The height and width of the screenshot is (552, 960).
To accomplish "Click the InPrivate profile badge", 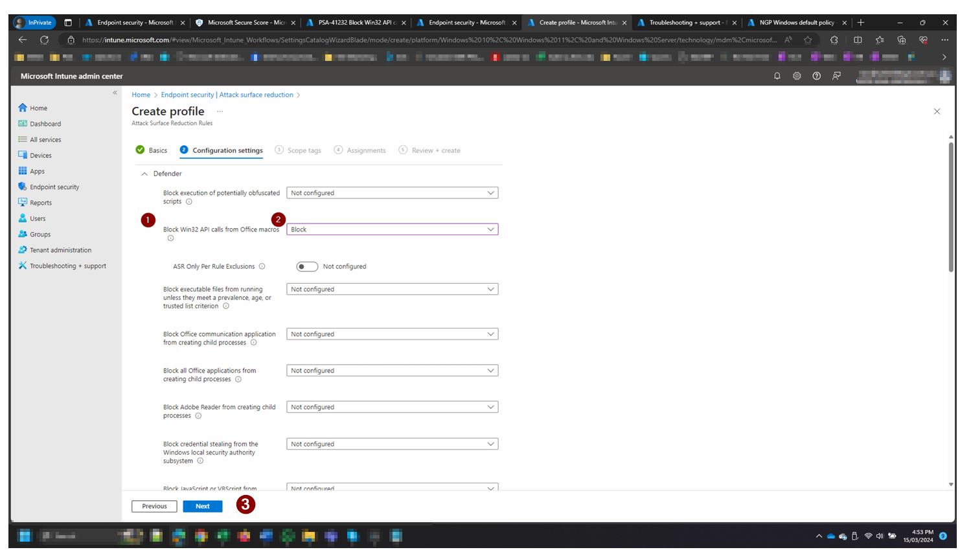I will click(x=35, y=23).
